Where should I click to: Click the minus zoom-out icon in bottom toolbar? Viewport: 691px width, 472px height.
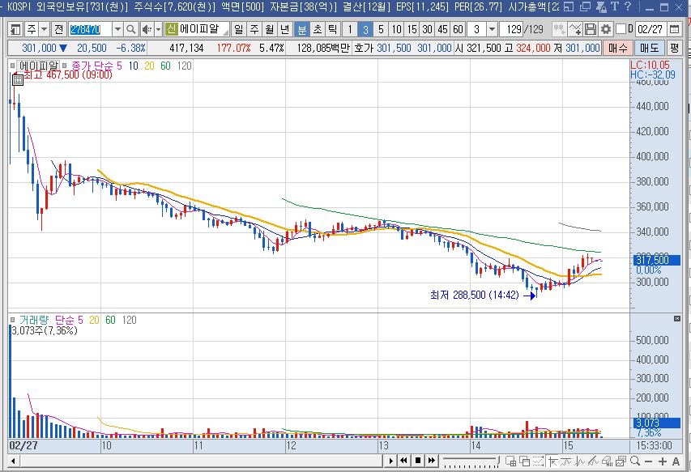click(648, 461)
